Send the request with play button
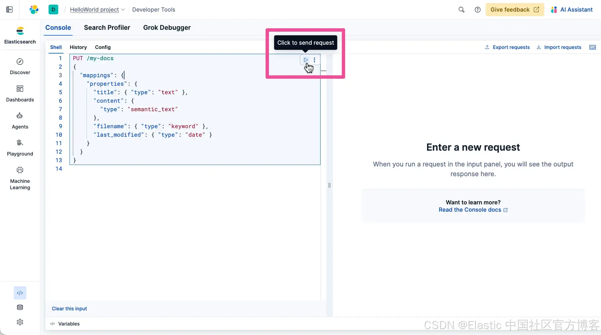This screenshot has width=601, height=335. click(x=306, y=60)
